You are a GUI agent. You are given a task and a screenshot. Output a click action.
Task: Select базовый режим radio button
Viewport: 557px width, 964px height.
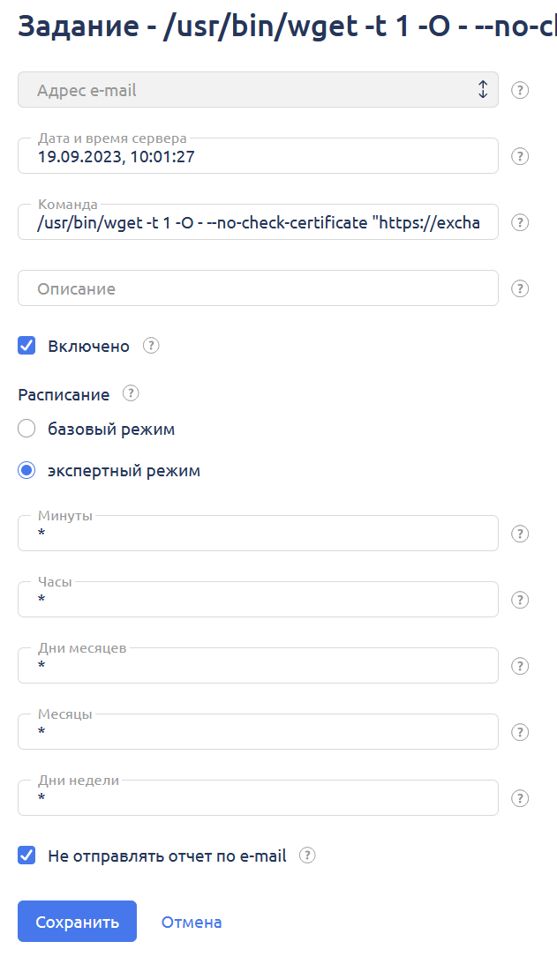[27, 430]
